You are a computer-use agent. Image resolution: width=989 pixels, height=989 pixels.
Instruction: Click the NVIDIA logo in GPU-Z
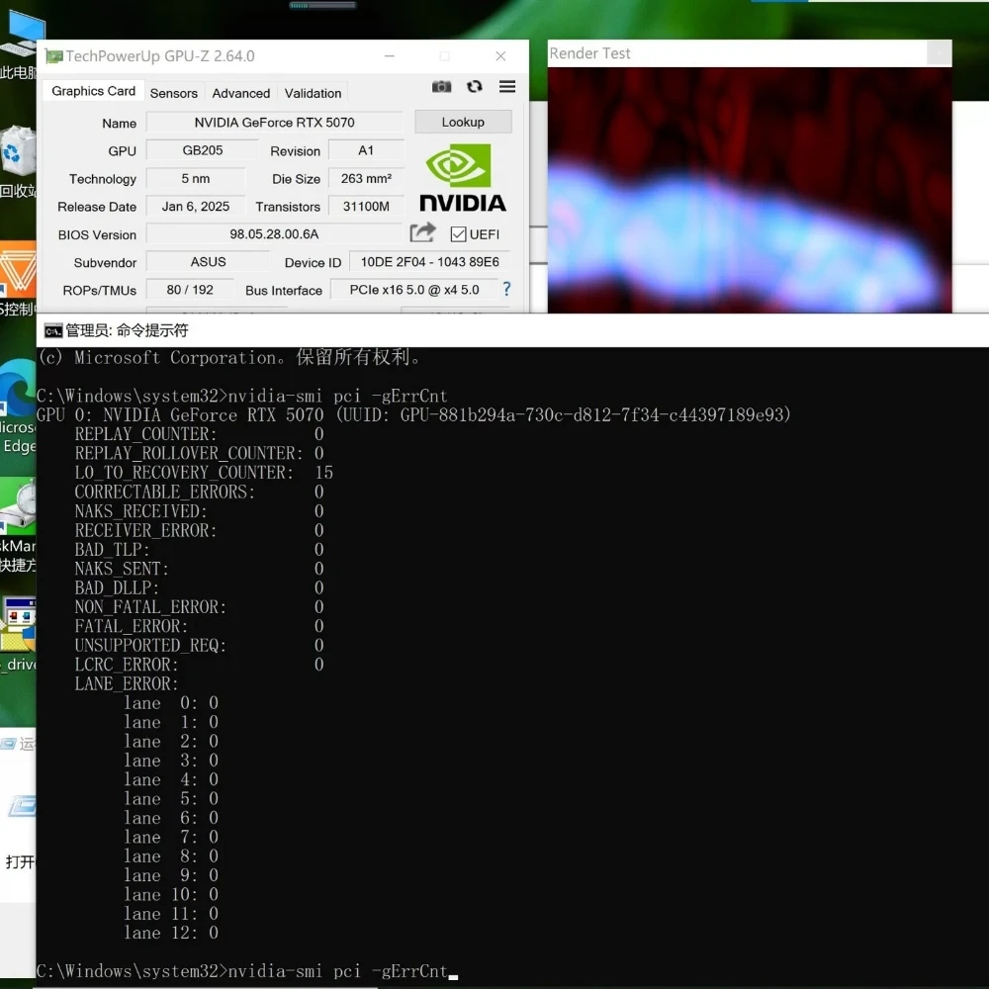(x=463, y=178)
